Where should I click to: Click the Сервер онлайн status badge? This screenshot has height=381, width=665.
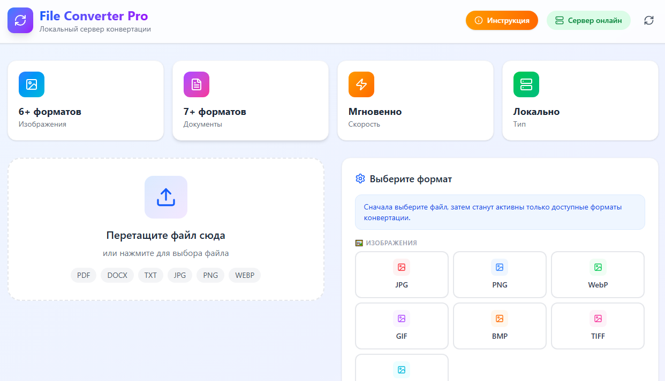(x=588, y=21)
